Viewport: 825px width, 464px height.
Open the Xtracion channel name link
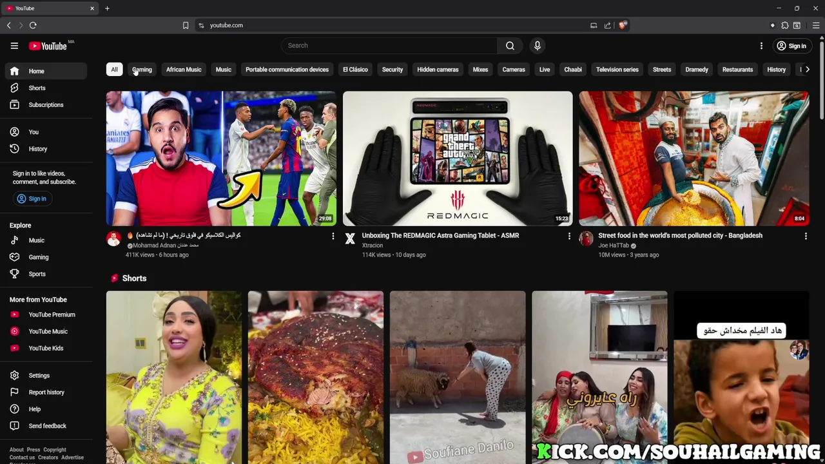[373, 246]
